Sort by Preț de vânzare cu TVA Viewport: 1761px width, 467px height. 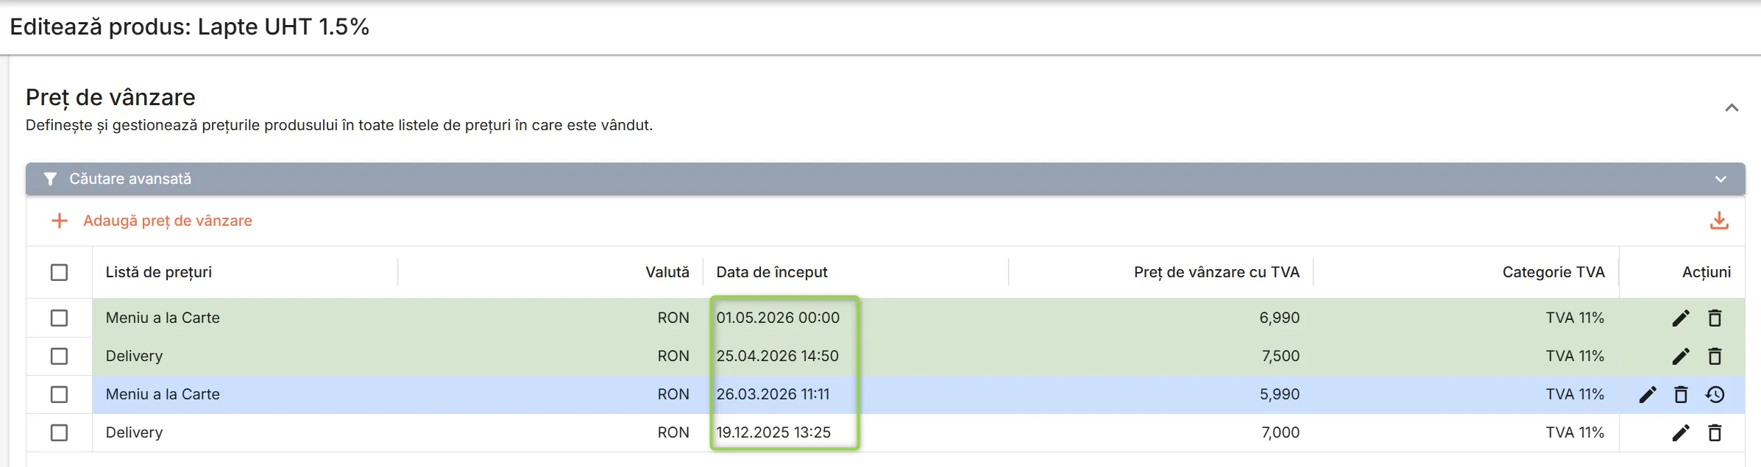[1216, 272]
